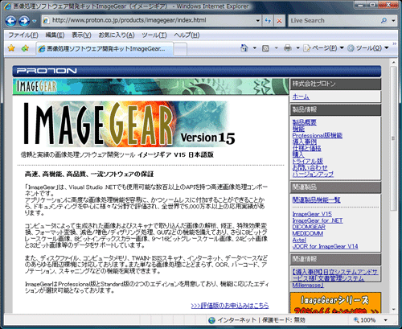Open the ページ(P) toolbar menu

point(324,48)
